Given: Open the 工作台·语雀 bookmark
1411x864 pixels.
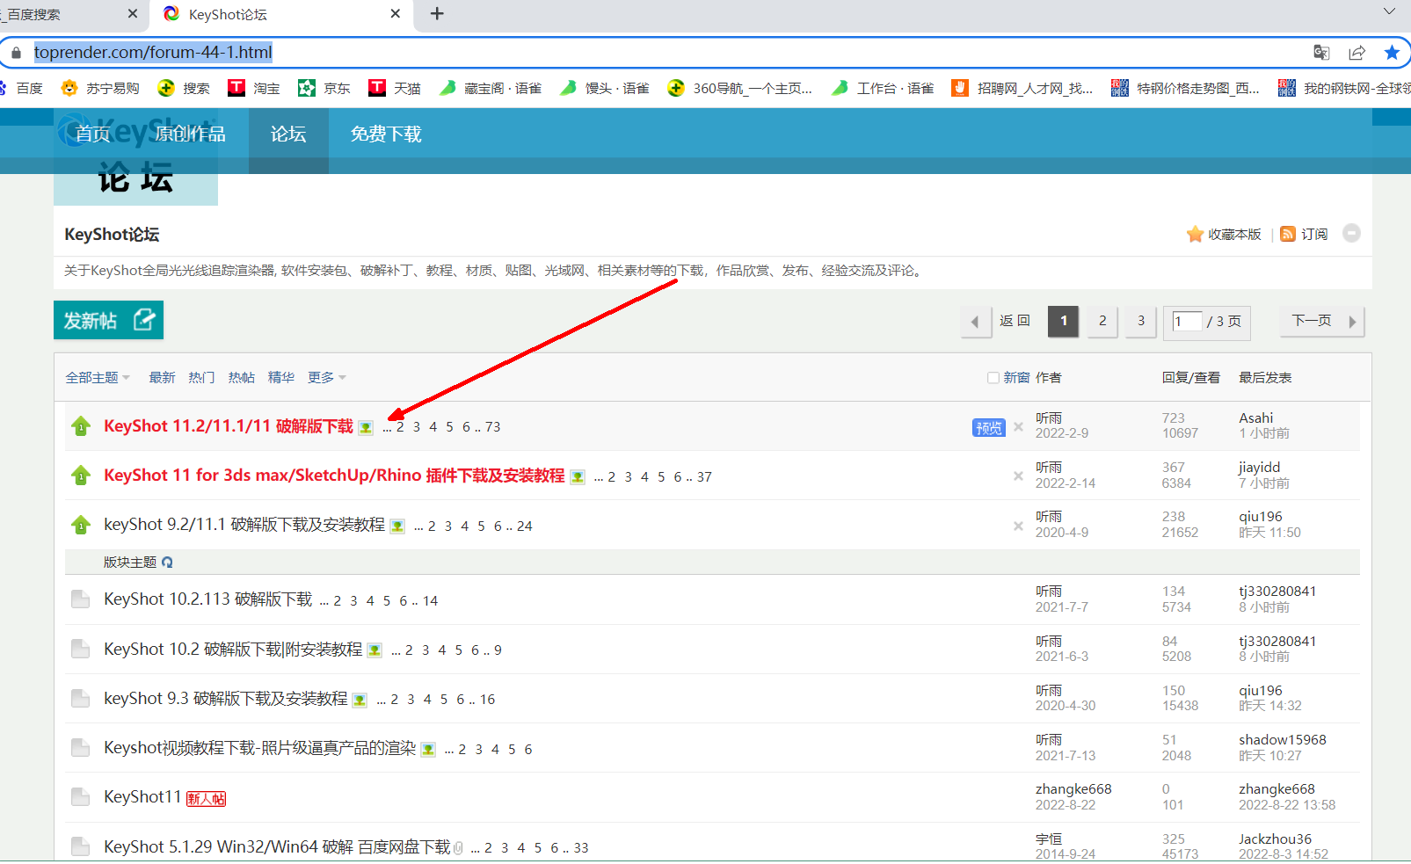Looking at the screenshot, I should pos(883,88).
